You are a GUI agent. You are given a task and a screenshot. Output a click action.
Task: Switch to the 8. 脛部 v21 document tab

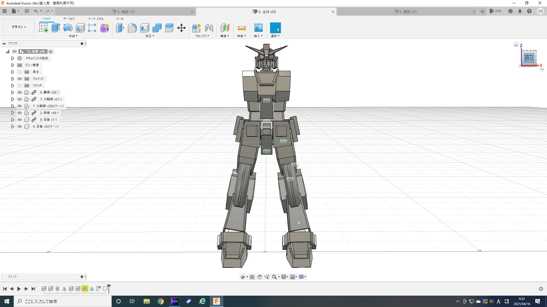[x=407, y=12]
